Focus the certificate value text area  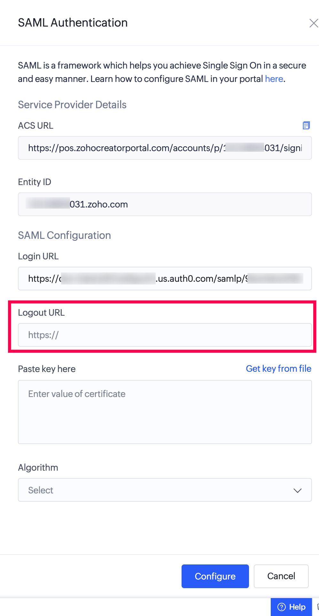tap(165, 412)
